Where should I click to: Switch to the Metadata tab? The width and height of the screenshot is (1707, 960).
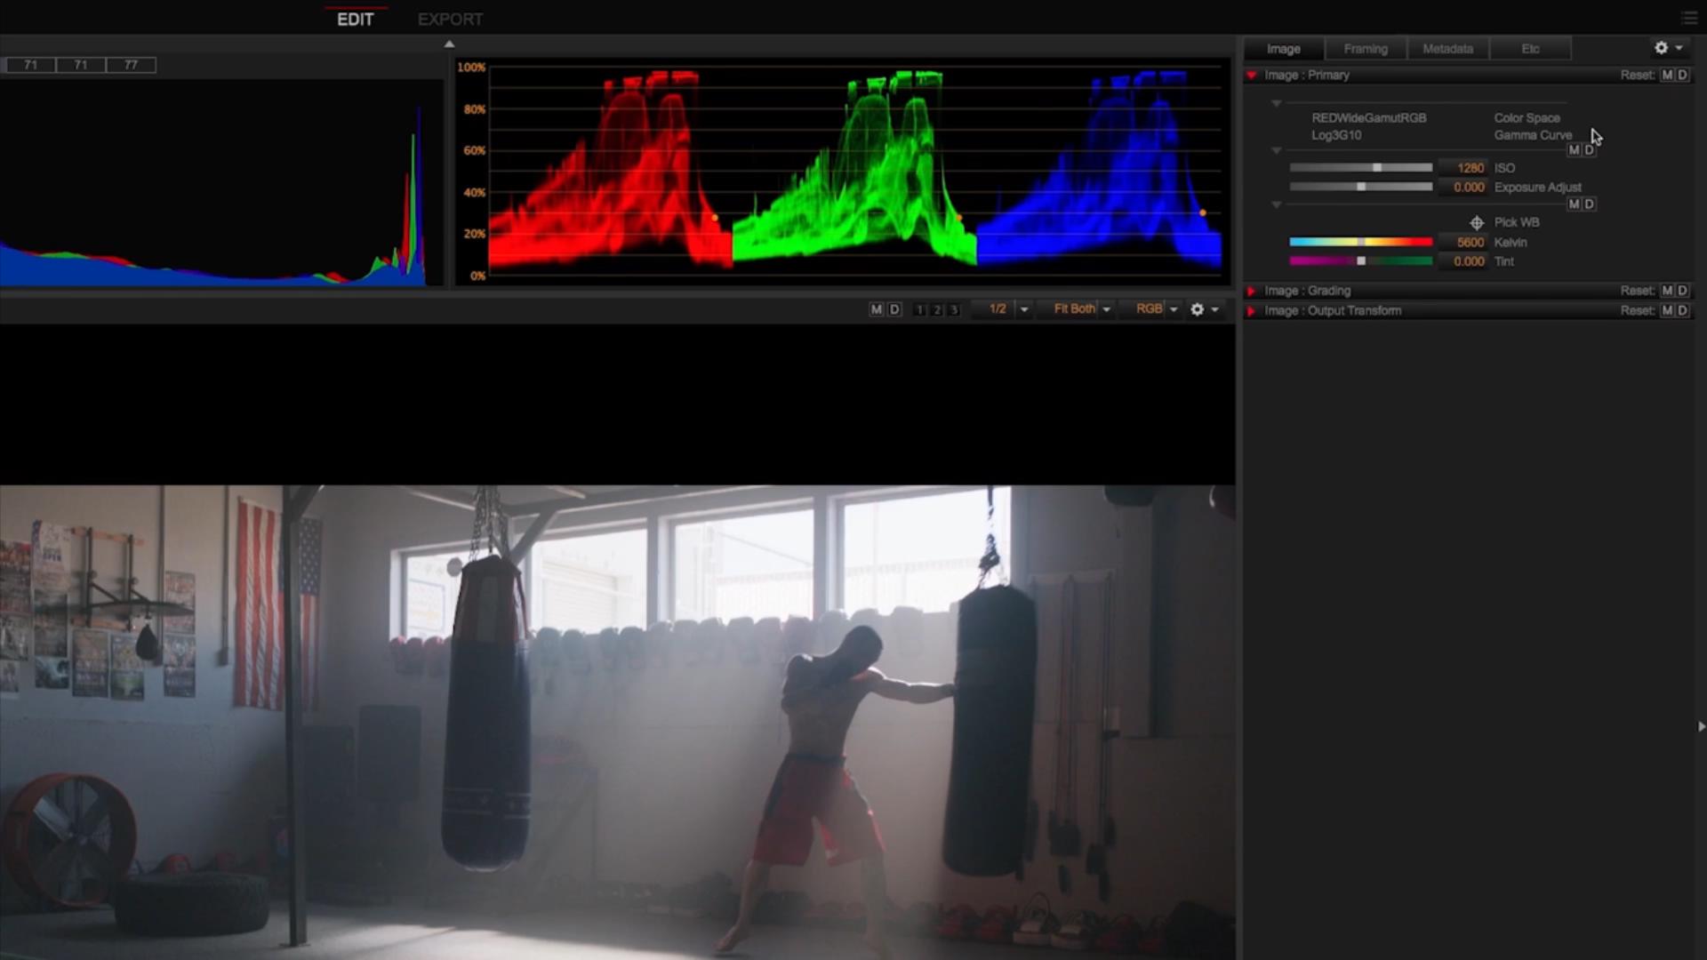coord(1447,49)
